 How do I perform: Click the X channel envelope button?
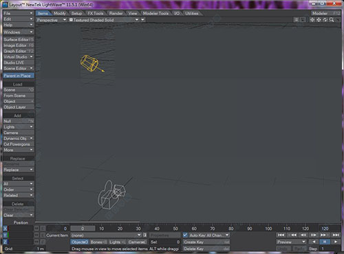(x=43, y=229)
